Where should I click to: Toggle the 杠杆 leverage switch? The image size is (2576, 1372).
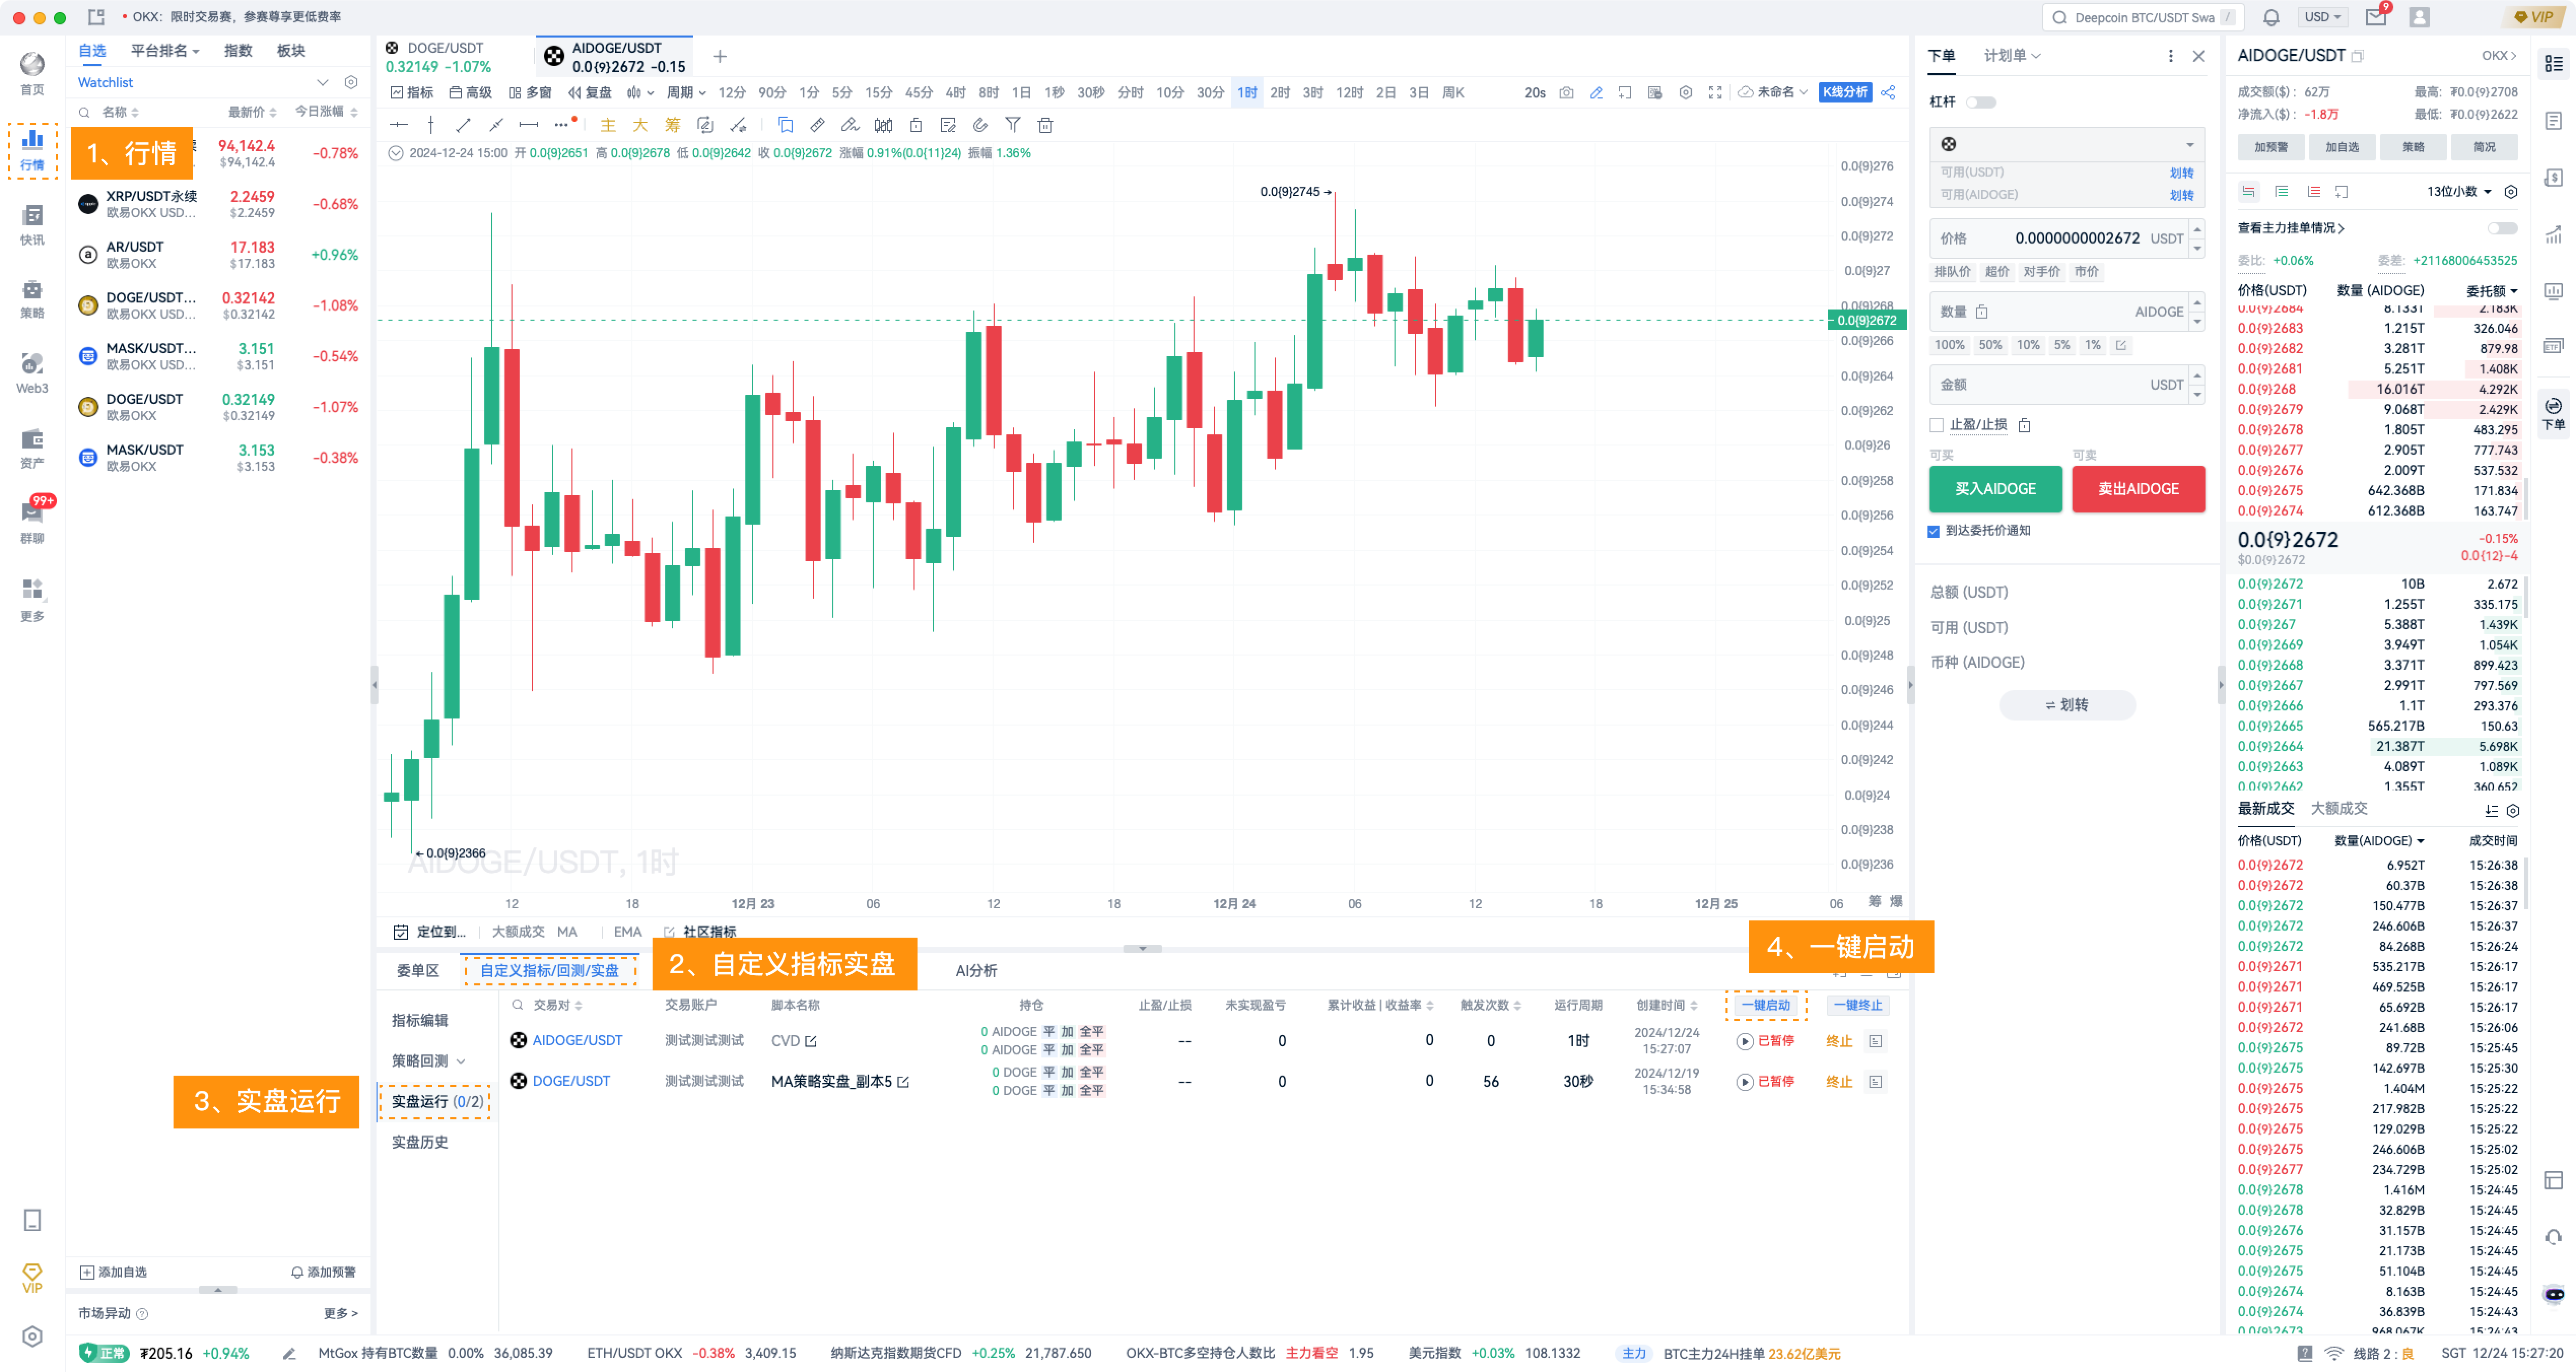[1980, 102]
